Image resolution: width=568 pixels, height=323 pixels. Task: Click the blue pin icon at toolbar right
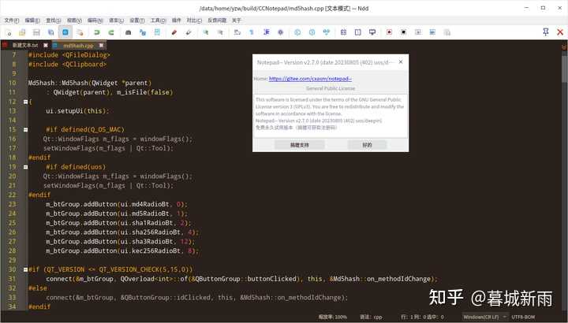546,32
